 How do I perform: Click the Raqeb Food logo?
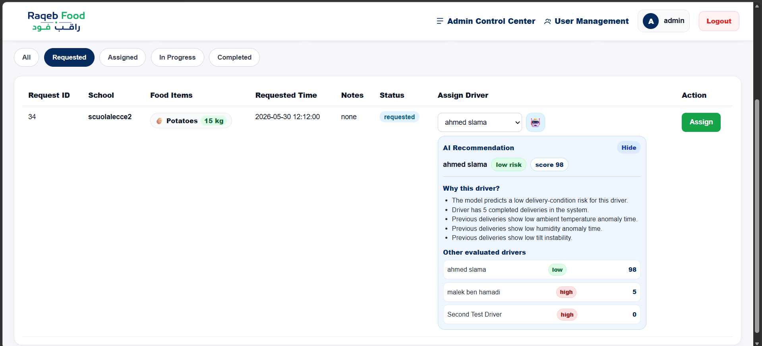click(x=56, y=21)
